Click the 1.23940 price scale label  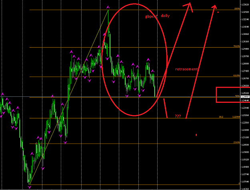tap(245, 108)
